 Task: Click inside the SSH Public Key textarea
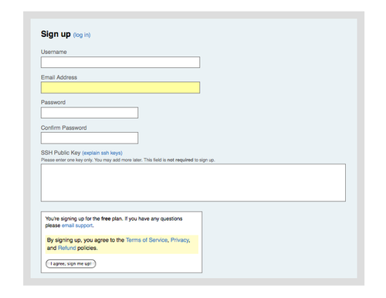[x=193, y=183]
